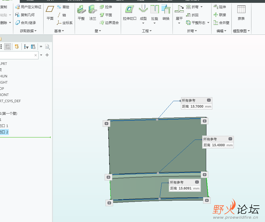Viewport: 265px width, 222px height.
Task: Click the model tree filter icon
Action: point(26,47)
